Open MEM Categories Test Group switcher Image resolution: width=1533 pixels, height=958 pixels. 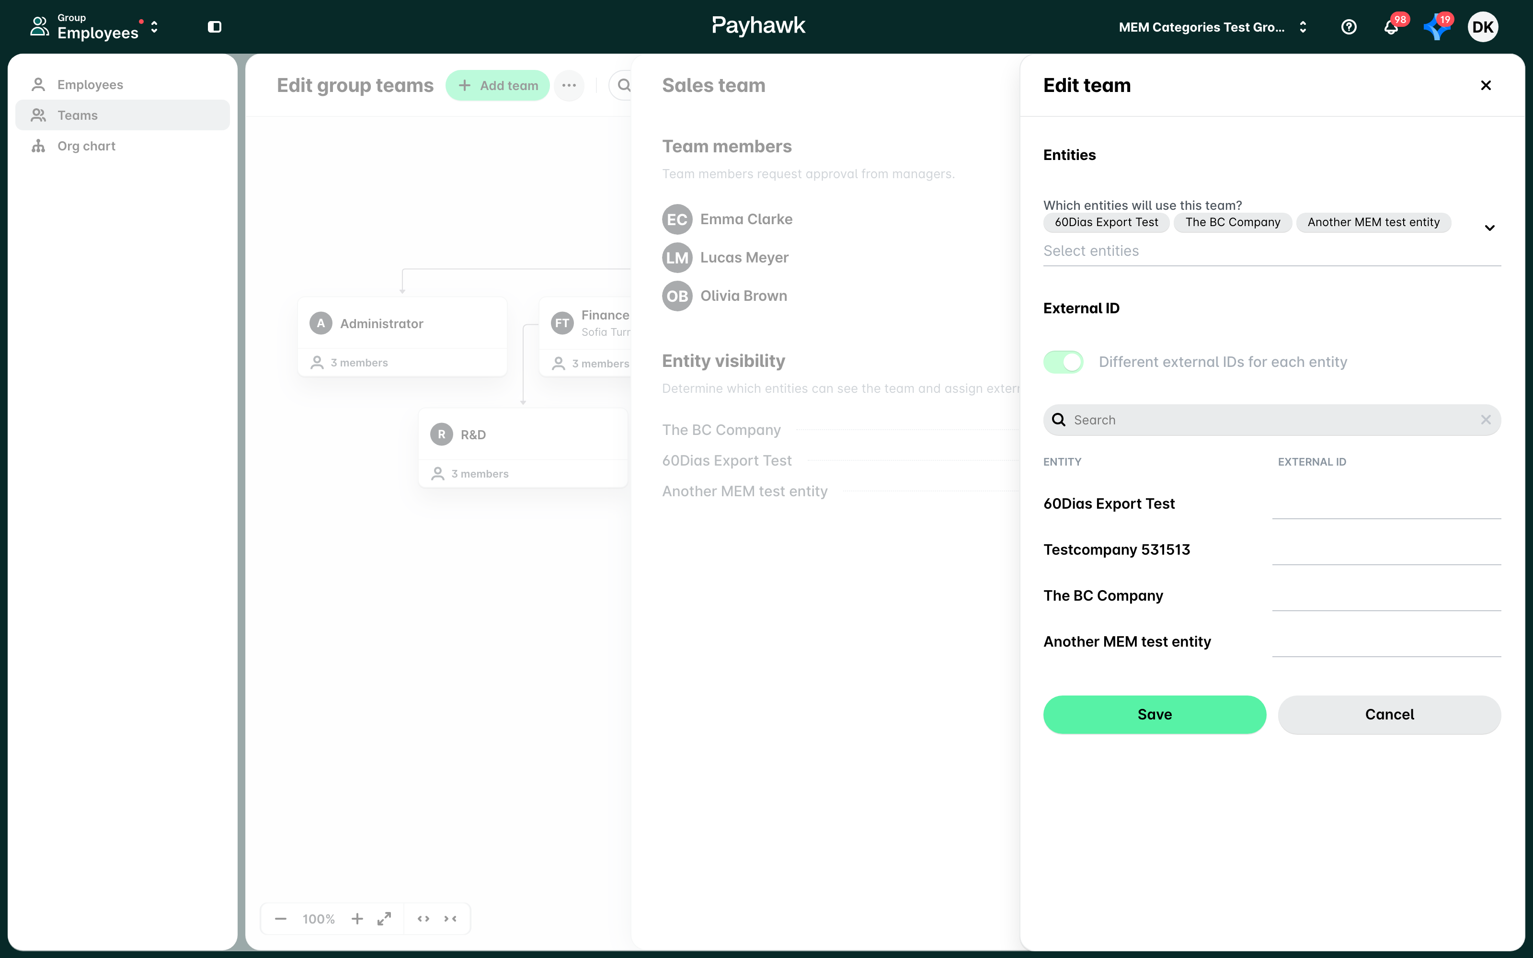point(1213,27)
